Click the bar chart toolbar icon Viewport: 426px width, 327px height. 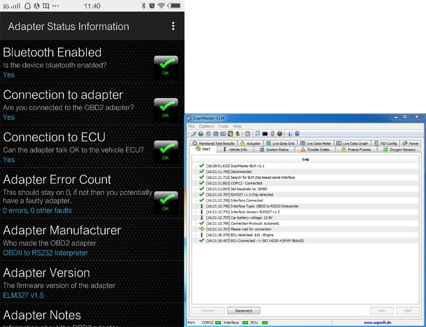(223, 134)
